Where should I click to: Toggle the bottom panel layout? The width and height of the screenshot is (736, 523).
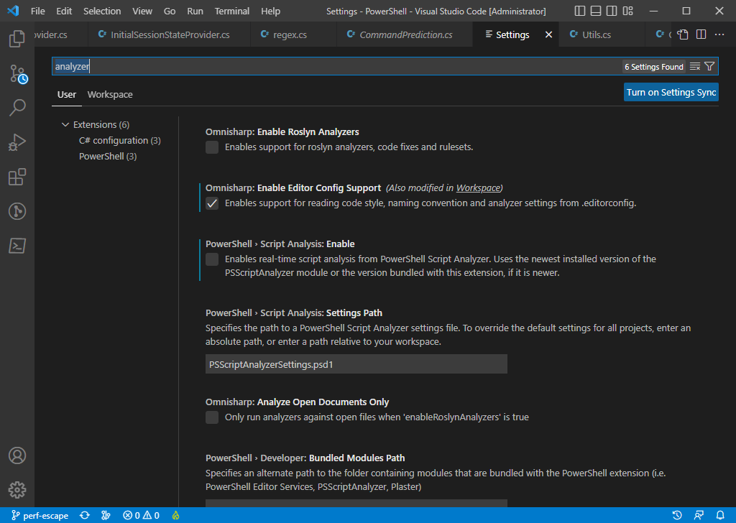(596, 11)
